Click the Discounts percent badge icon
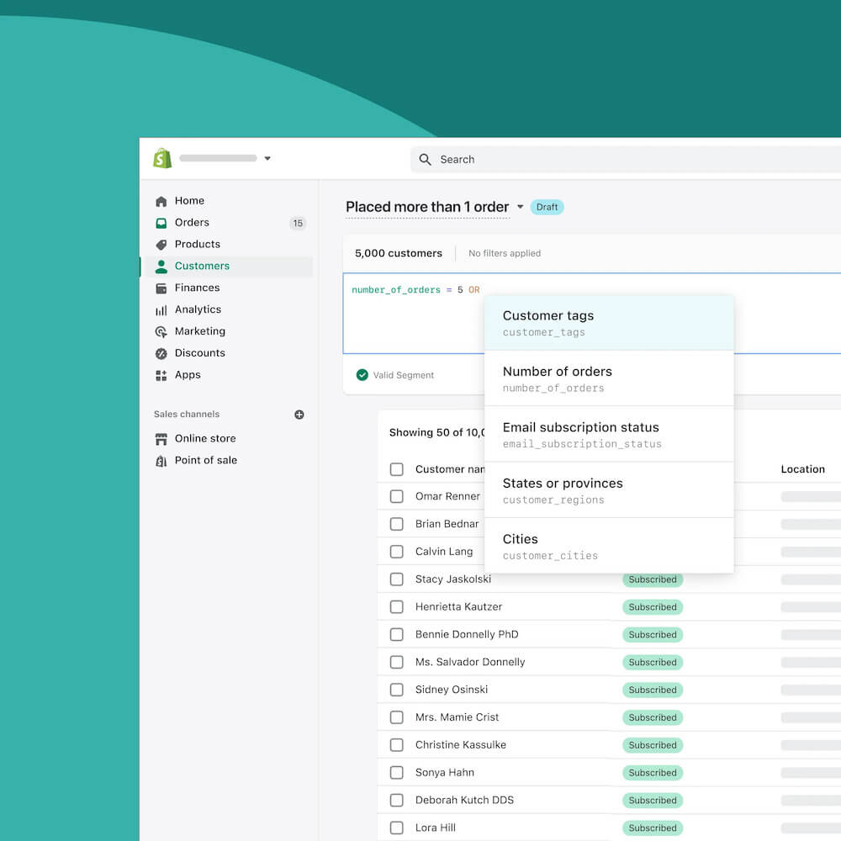 [161, 354]
